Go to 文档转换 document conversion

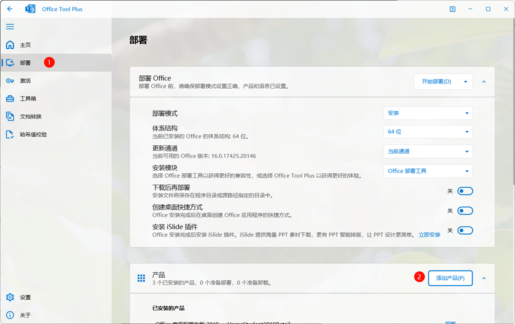pyautogui.click(x=56, y=116)
